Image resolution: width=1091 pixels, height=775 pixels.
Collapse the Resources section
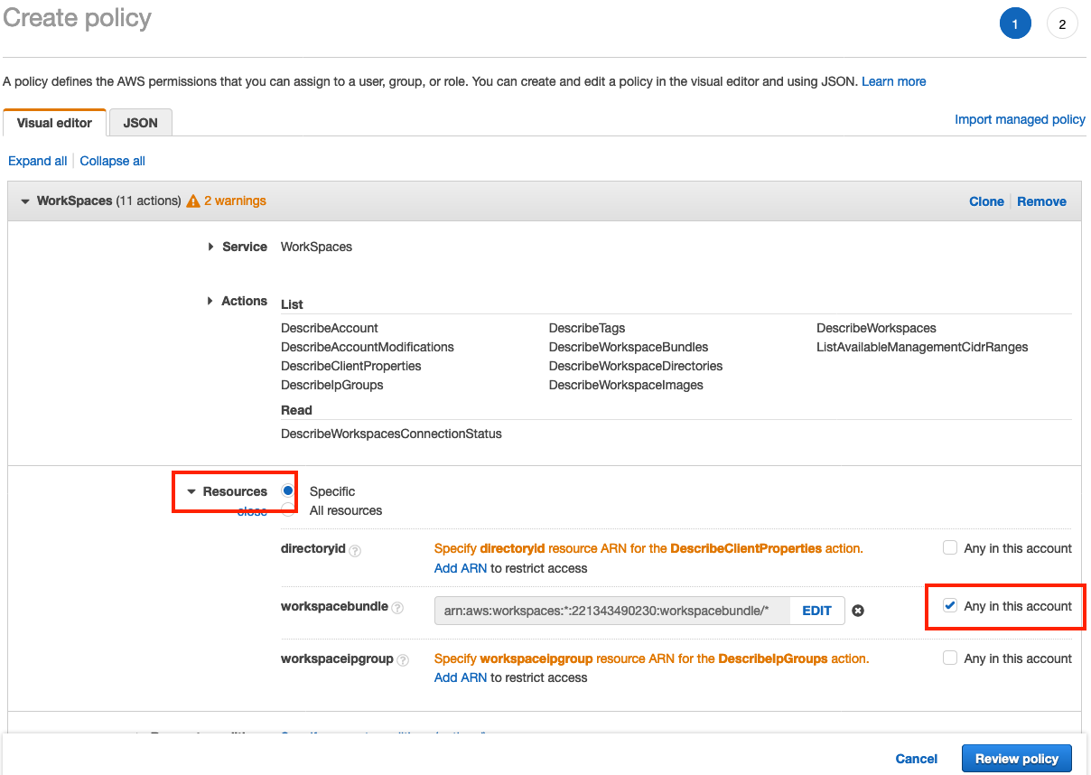191,492
